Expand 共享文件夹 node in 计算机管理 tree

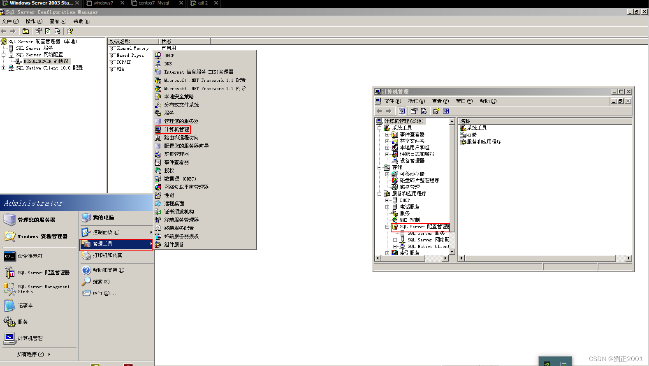pyautogui.click(x=387, y=141)
